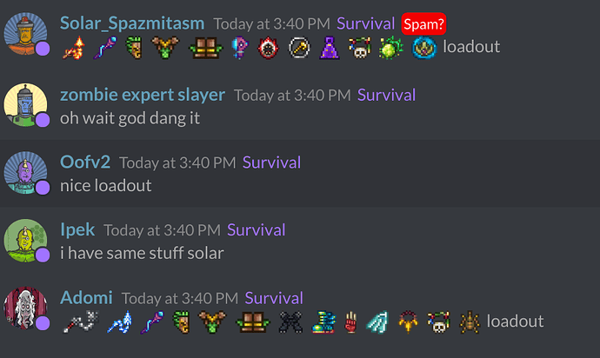Click the blue ring emblem emoji before loadout
Screen dimensions: 600x358
coord(424,48)
